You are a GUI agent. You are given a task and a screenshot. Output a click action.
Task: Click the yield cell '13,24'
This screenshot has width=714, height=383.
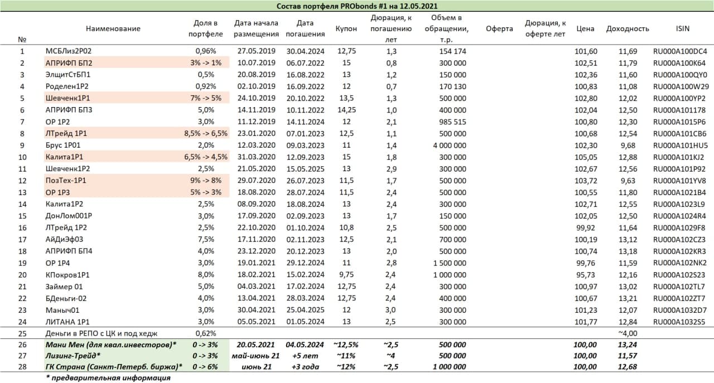click(628, 345)
